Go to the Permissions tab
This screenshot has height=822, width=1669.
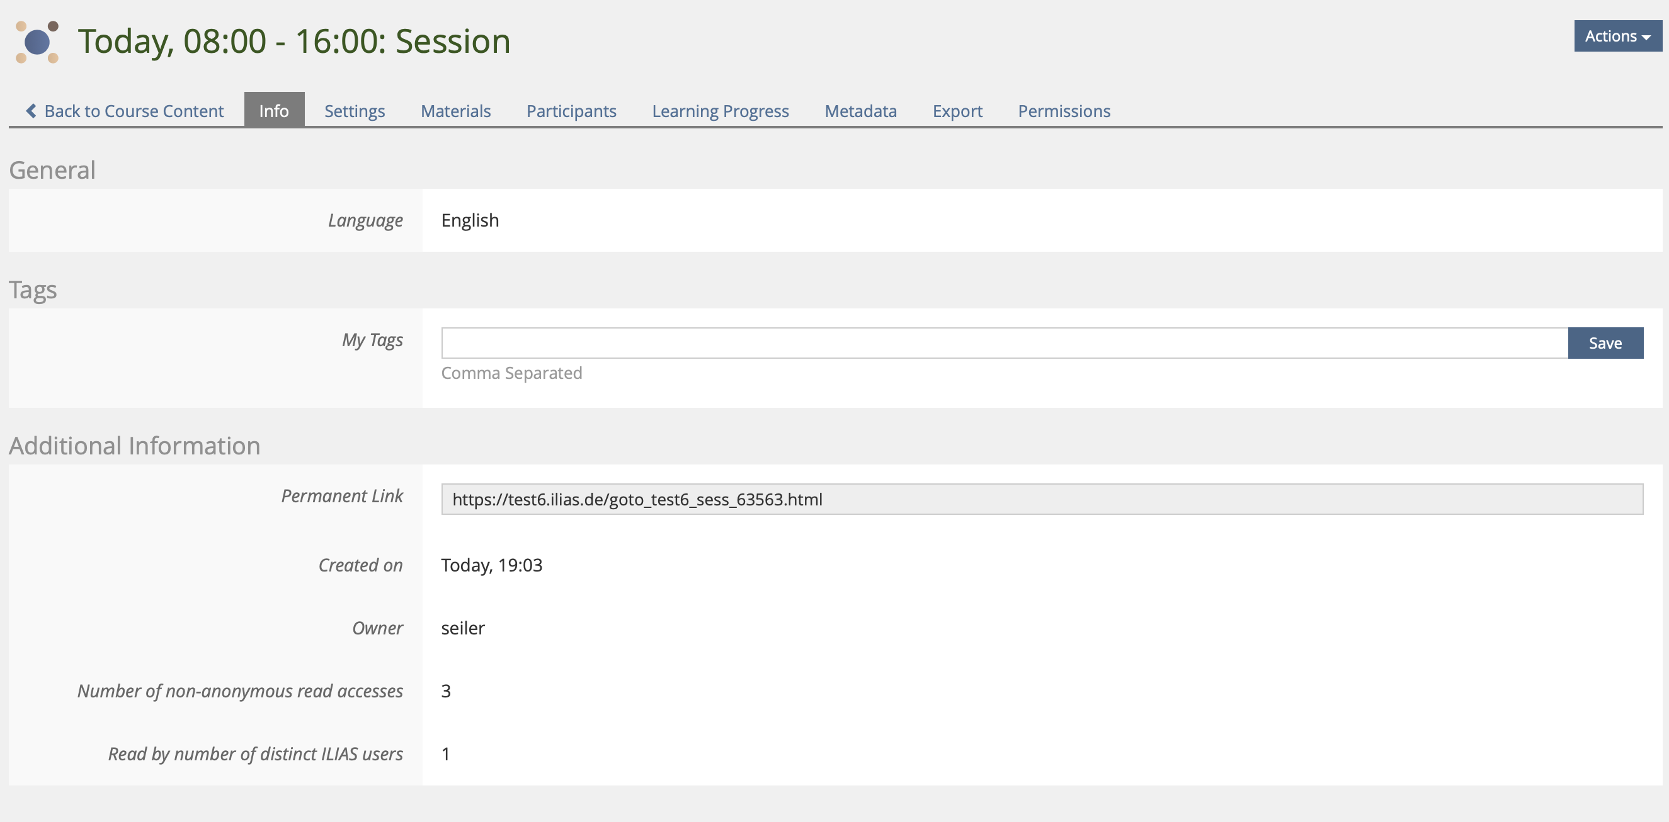[1064, 111]
